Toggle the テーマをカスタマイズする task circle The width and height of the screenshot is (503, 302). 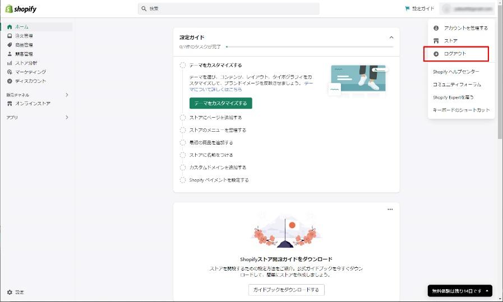pos(183,65)
